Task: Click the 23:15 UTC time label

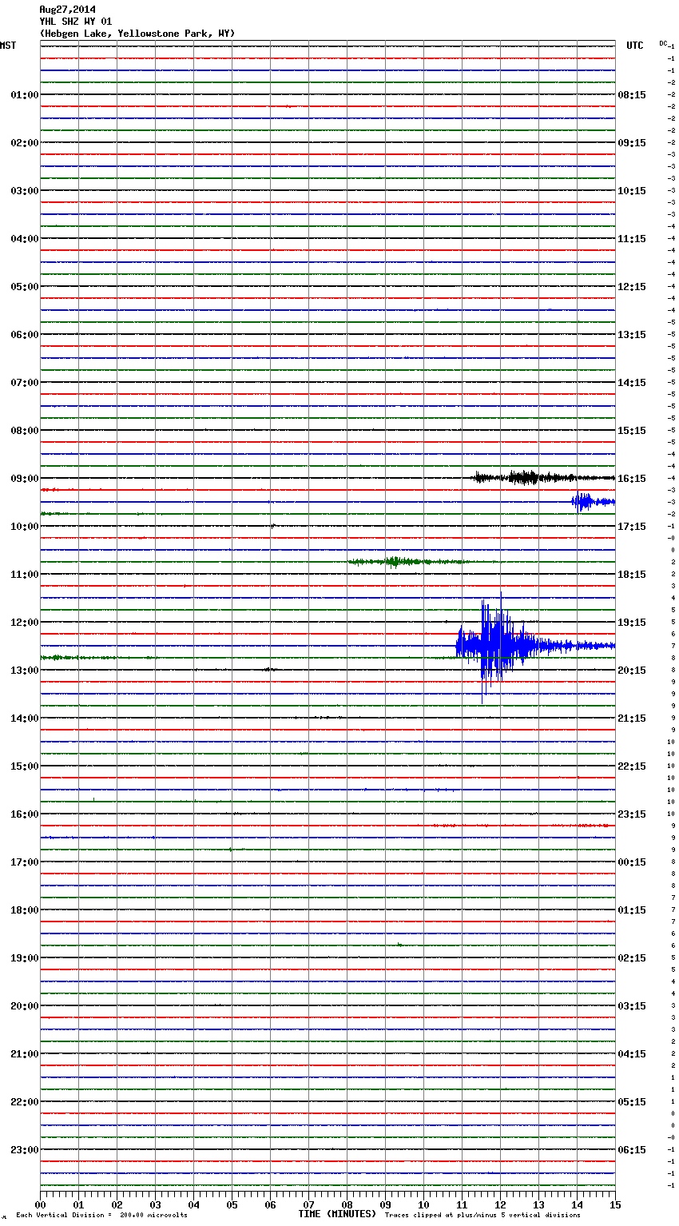Action: point(632,814)
